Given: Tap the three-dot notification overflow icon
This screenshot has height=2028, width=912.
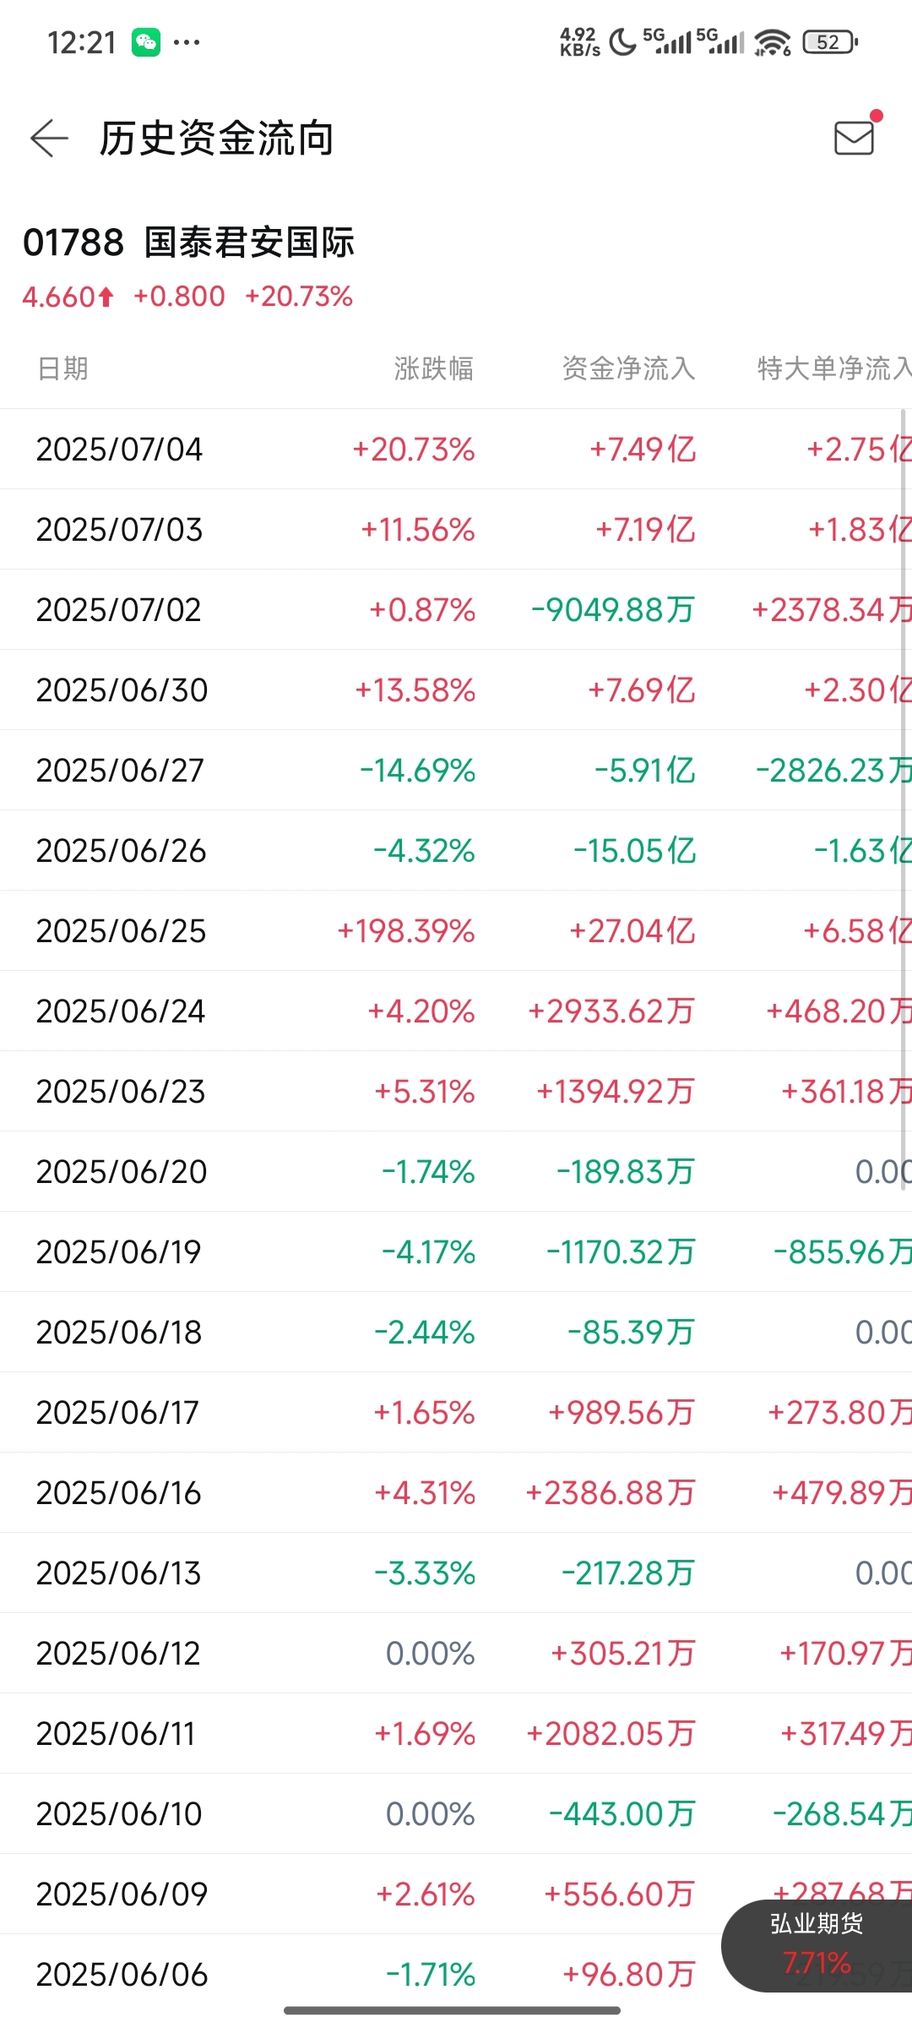Looking at the screenshot, I should [187, 42].
